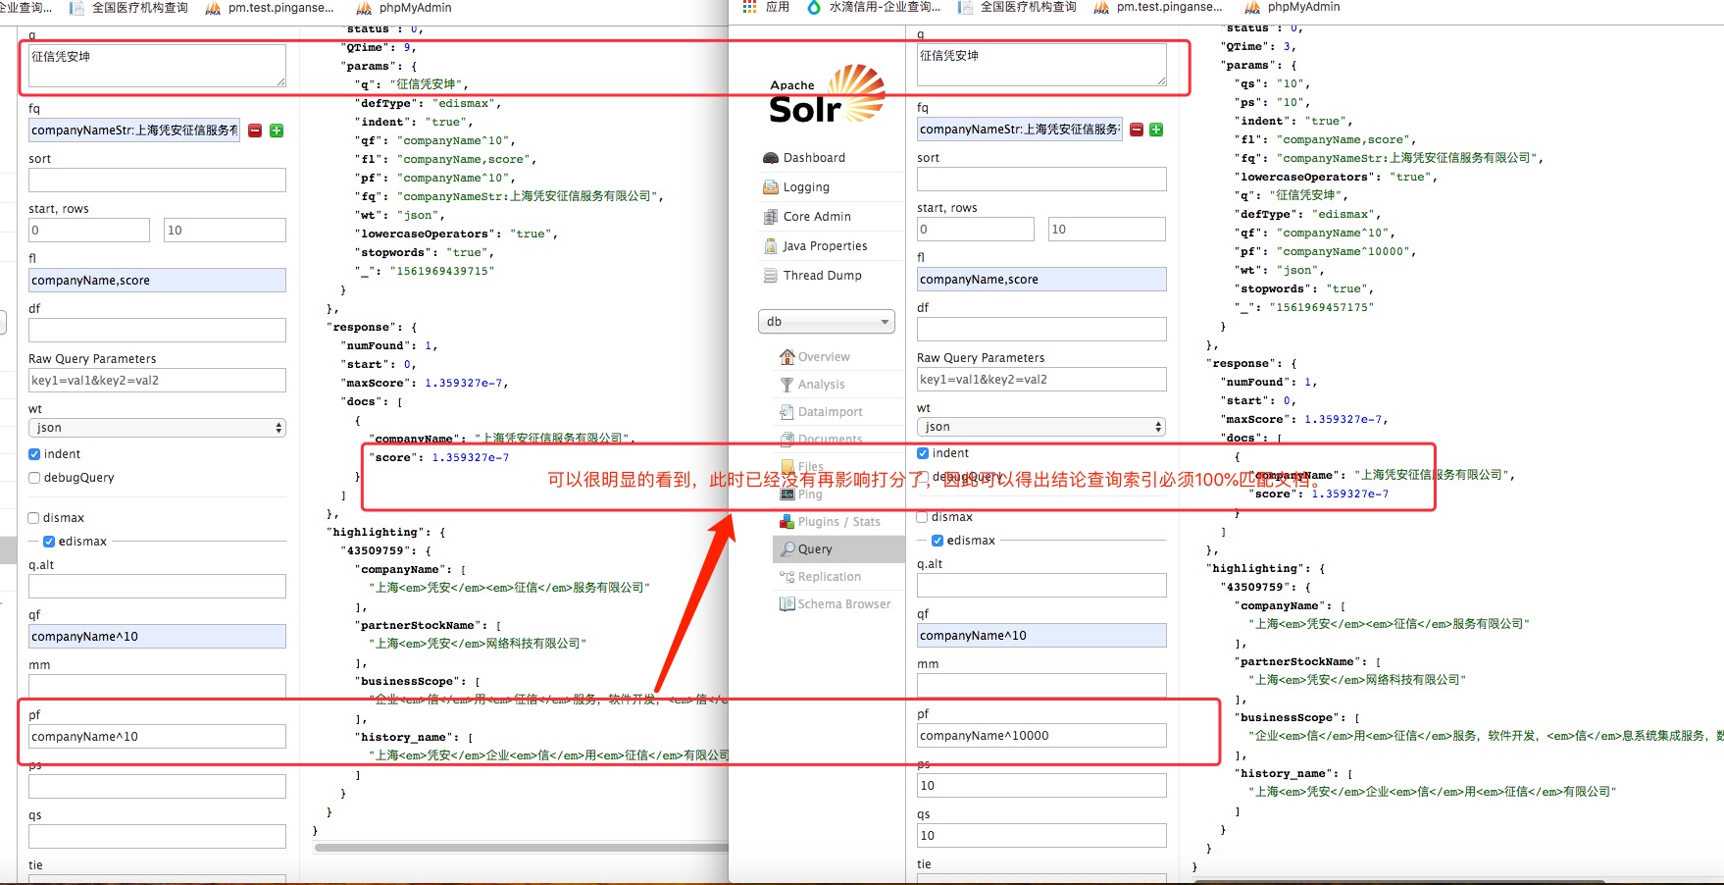Click the fq field in the right window
The image size is (1724, 885).
click(1020, 129)
